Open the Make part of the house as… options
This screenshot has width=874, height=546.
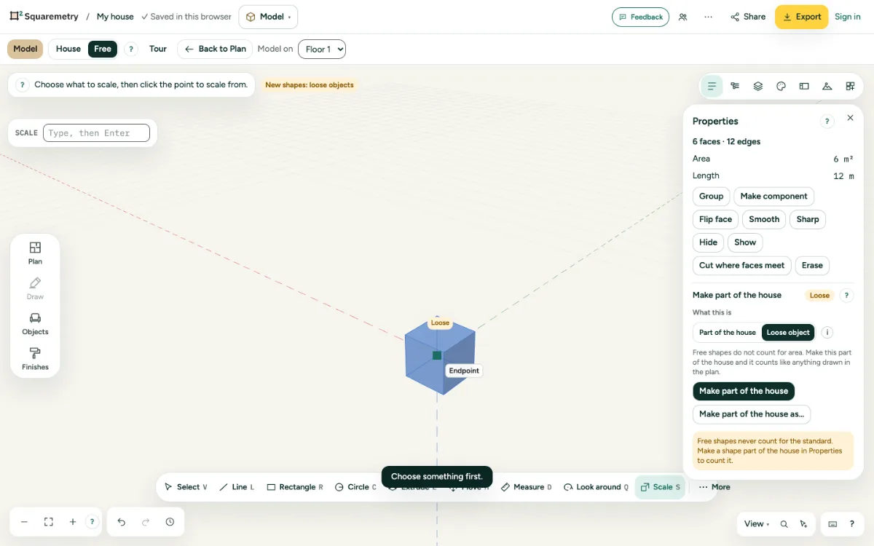752,414
